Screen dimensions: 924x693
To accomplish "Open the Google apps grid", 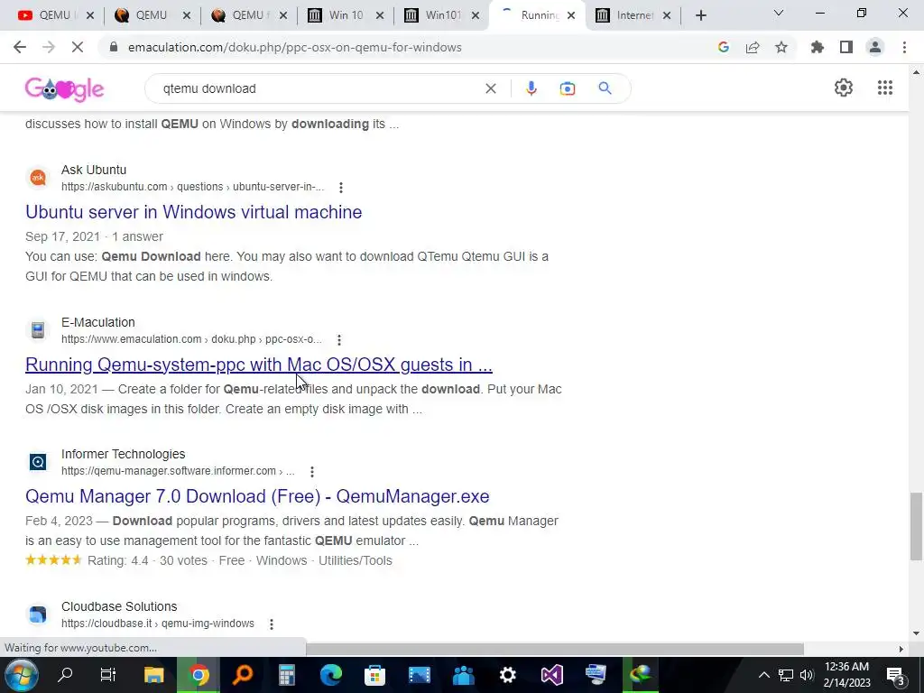I will [x=885, y=88].
